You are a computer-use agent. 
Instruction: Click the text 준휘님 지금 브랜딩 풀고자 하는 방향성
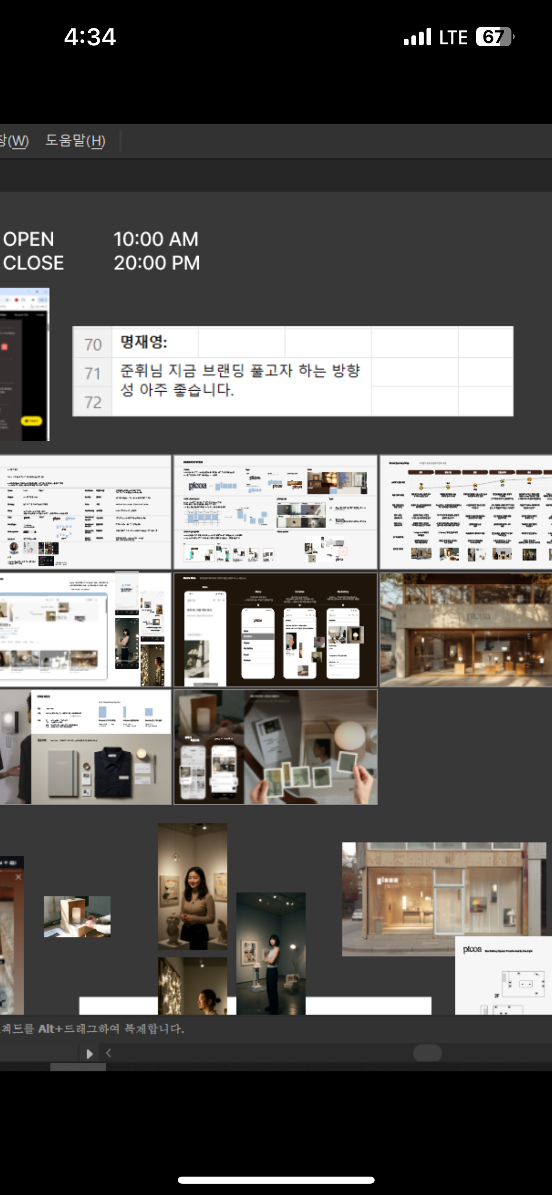240,380
